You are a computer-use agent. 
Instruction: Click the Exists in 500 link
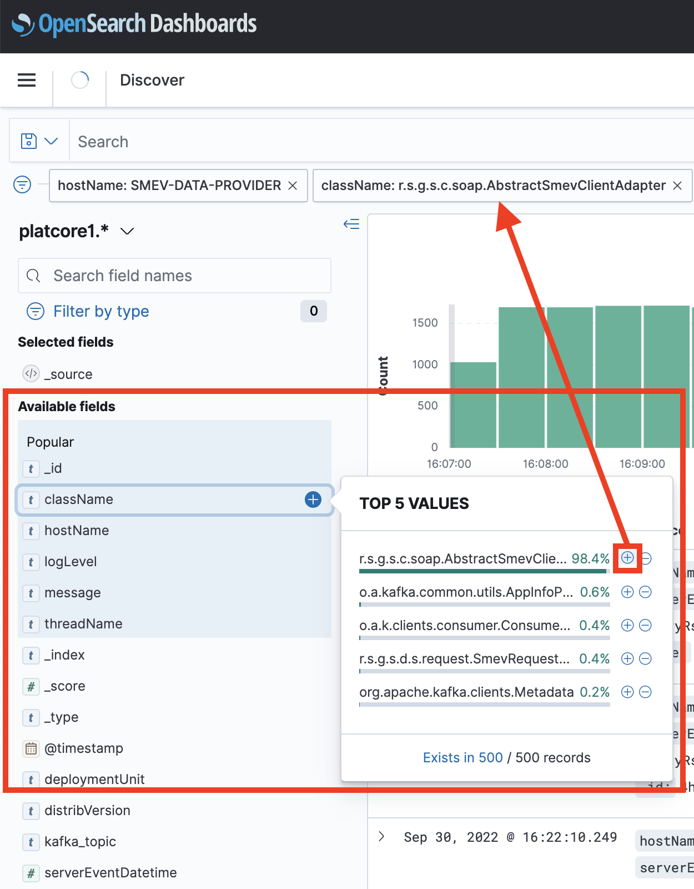[463, 757]
